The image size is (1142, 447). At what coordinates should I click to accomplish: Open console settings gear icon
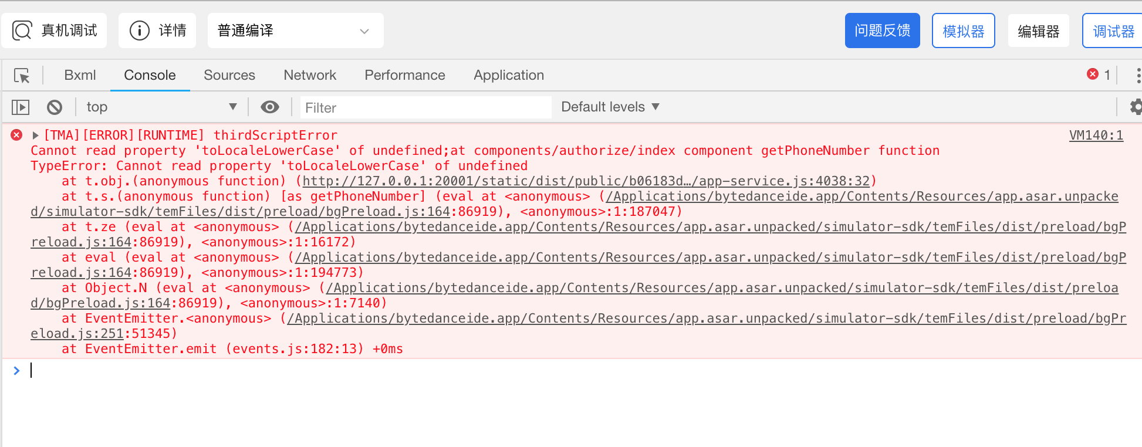(1136, 107)
